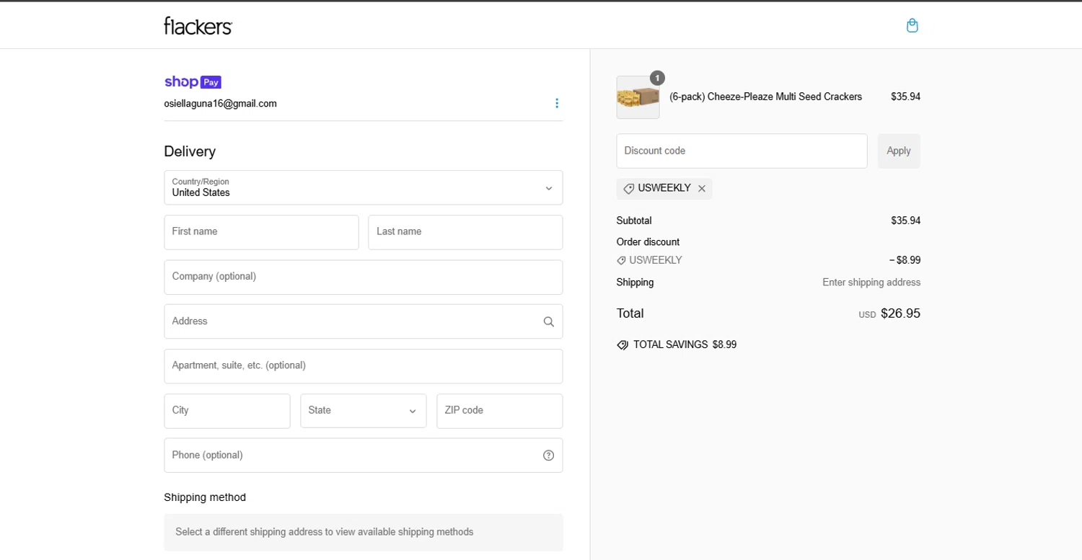Select the ZIP code field

(x=499, y=411)
